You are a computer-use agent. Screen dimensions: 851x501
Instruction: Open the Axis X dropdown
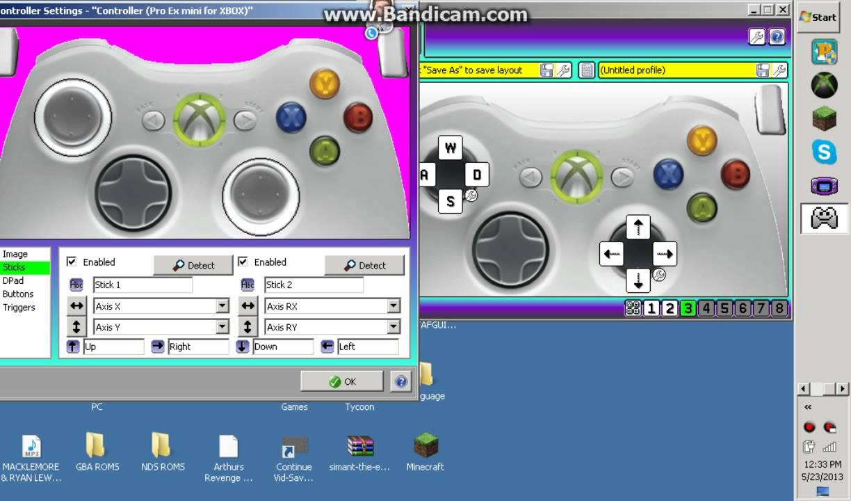(222, 306)
